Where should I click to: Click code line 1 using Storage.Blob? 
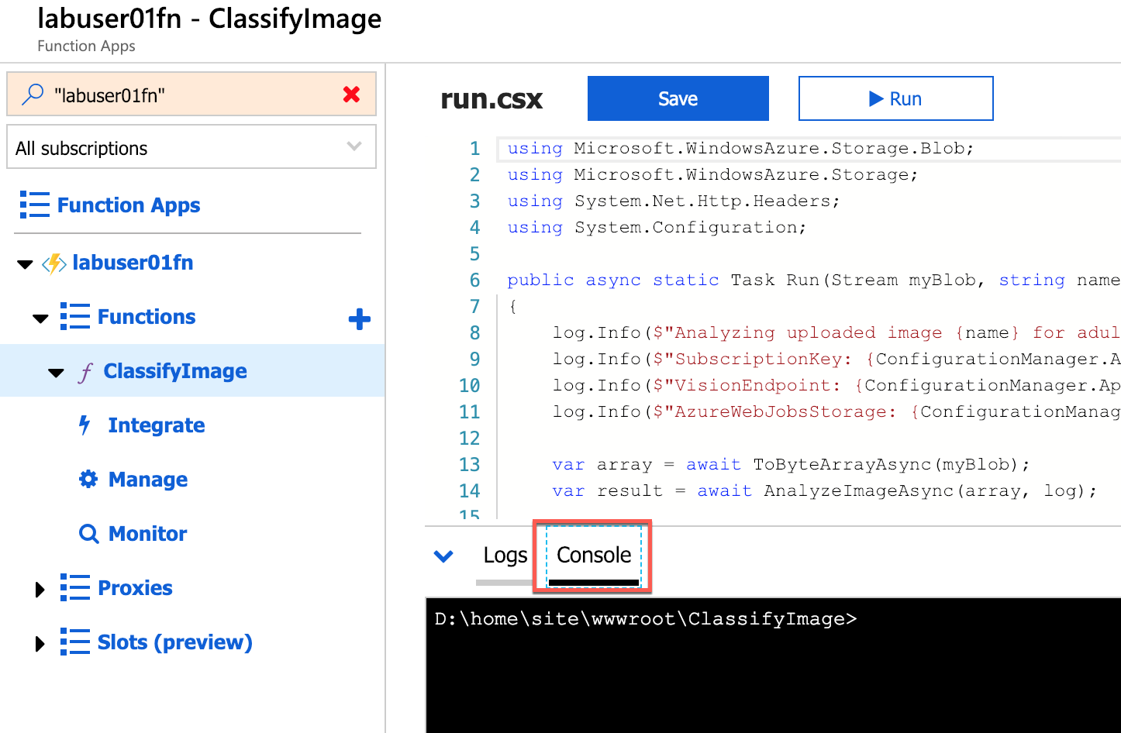pyautogui.click(x=740, y=148)
